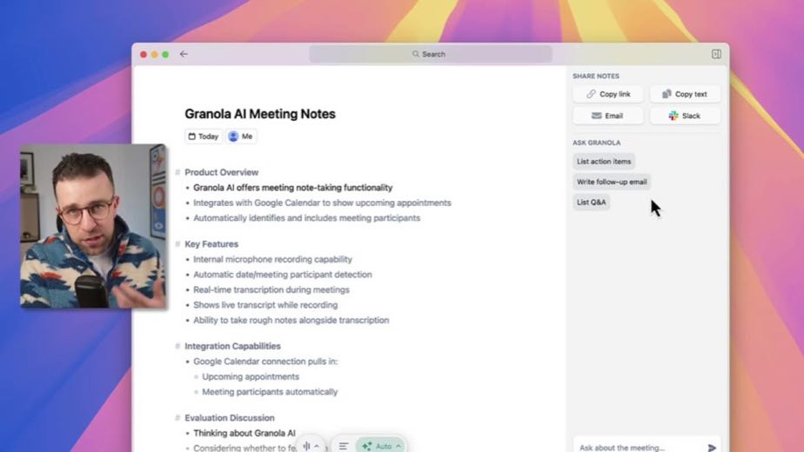Click 'Shows live transcript while recording' bullet
This screenshot has width=804, height=452.
(265, 305)
